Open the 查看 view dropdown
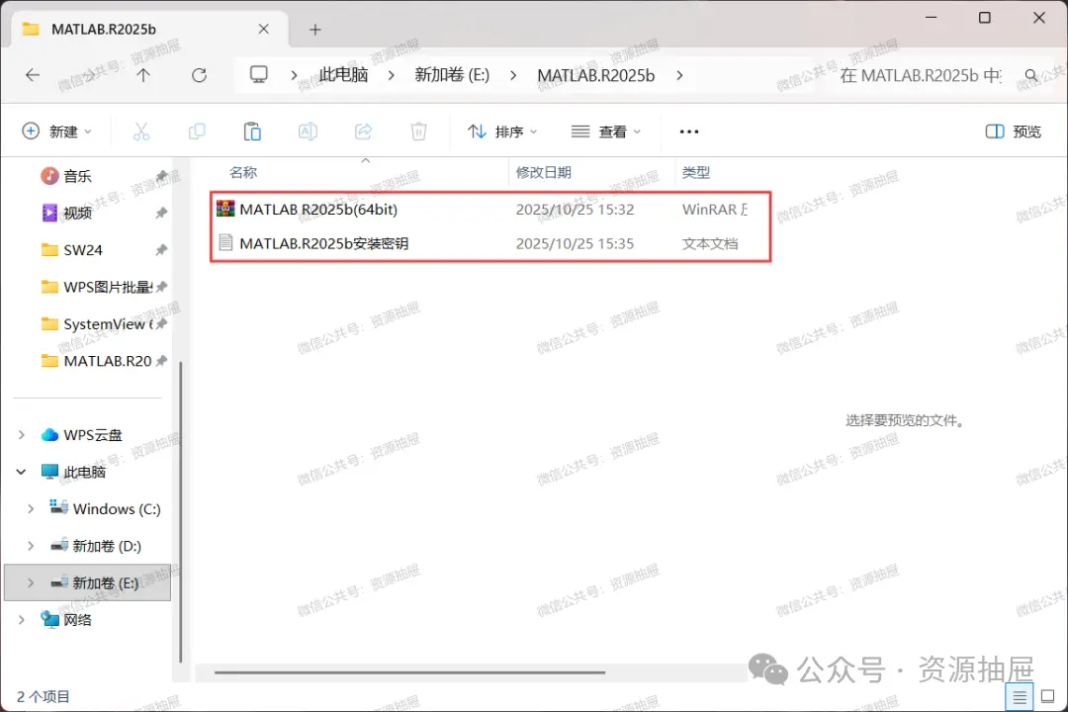Screen dimensions: 1068x712 pos(605,132)
